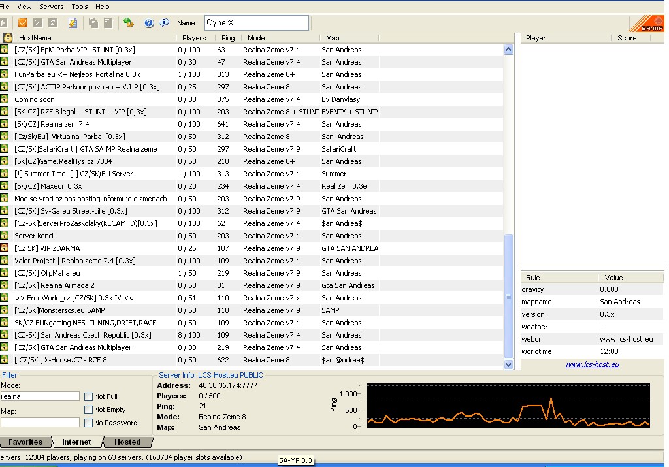Open Settings via the gear toolbar icon
Image resolution: width=669 pixels, height=467 pixels.
[129, 23]
